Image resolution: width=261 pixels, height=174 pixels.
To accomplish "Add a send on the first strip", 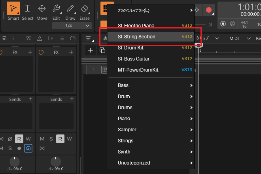I will coord(31,99).
